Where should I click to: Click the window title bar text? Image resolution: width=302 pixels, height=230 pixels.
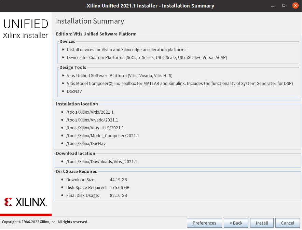(150, 6)
